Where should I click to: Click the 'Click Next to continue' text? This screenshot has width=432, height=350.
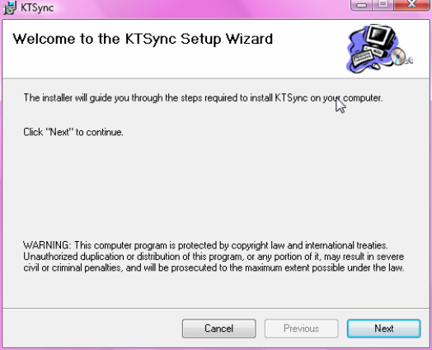(x=73, y=132)
